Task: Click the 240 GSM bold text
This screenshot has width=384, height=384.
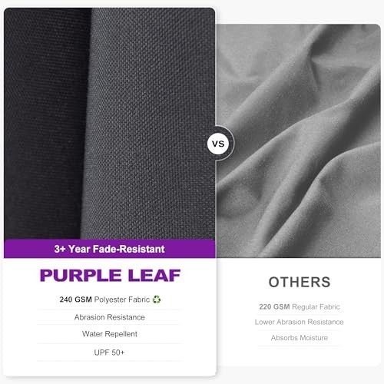Action: (x=75, y=300)
